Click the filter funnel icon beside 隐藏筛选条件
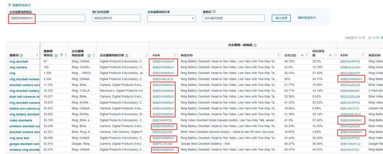Viewport: 383px width, 154px height. click(x=10, y=5)
